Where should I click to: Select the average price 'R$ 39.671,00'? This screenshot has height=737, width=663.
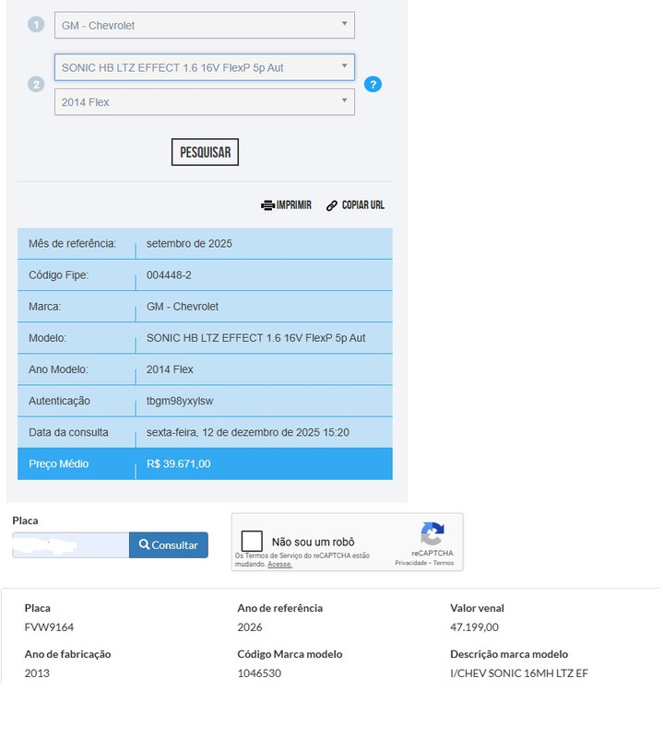(x=179, y=465)
